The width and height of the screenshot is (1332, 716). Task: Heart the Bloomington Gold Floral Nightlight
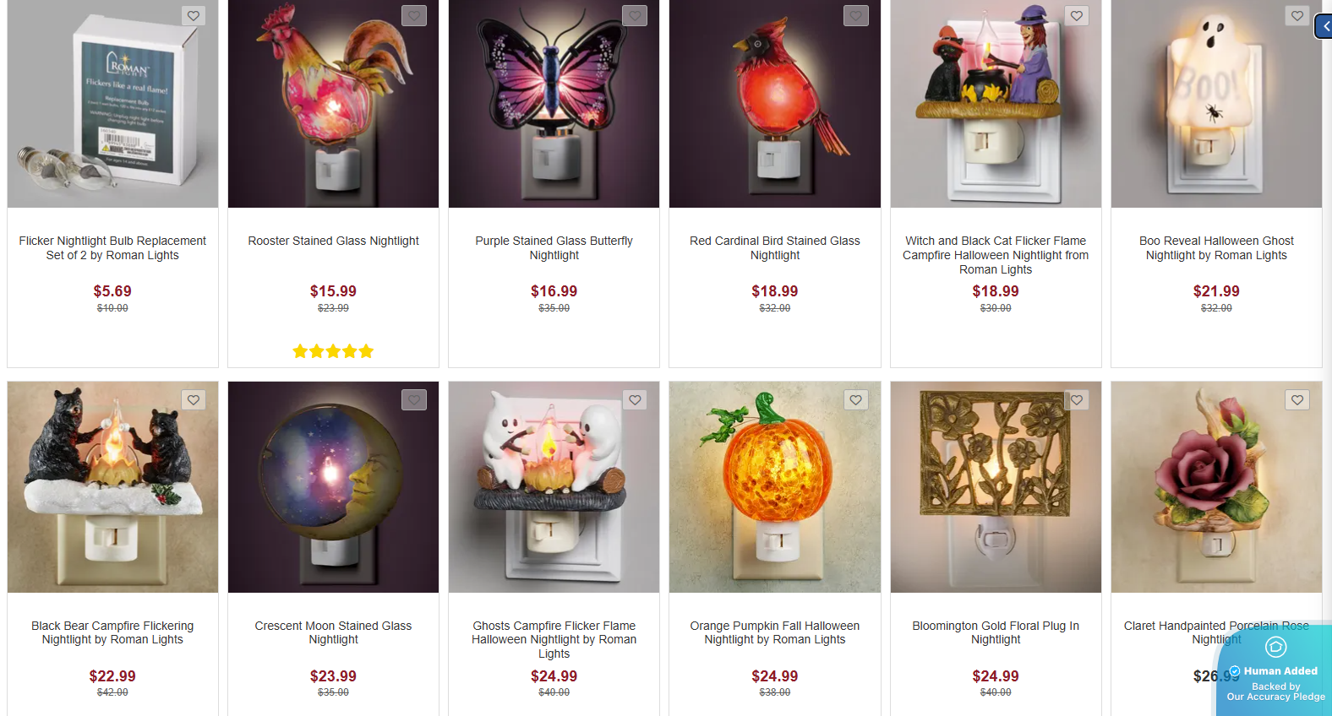click(1077, 400)
